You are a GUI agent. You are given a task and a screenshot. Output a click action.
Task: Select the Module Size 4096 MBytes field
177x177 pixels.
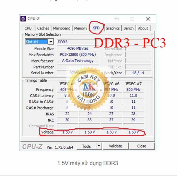(77, 48)
